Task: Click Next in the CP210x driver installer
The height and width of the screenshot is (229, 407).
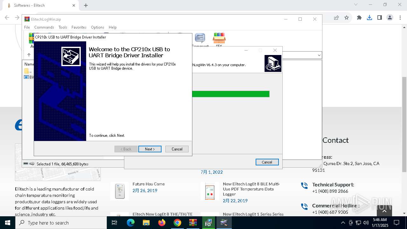Action: 150,149
